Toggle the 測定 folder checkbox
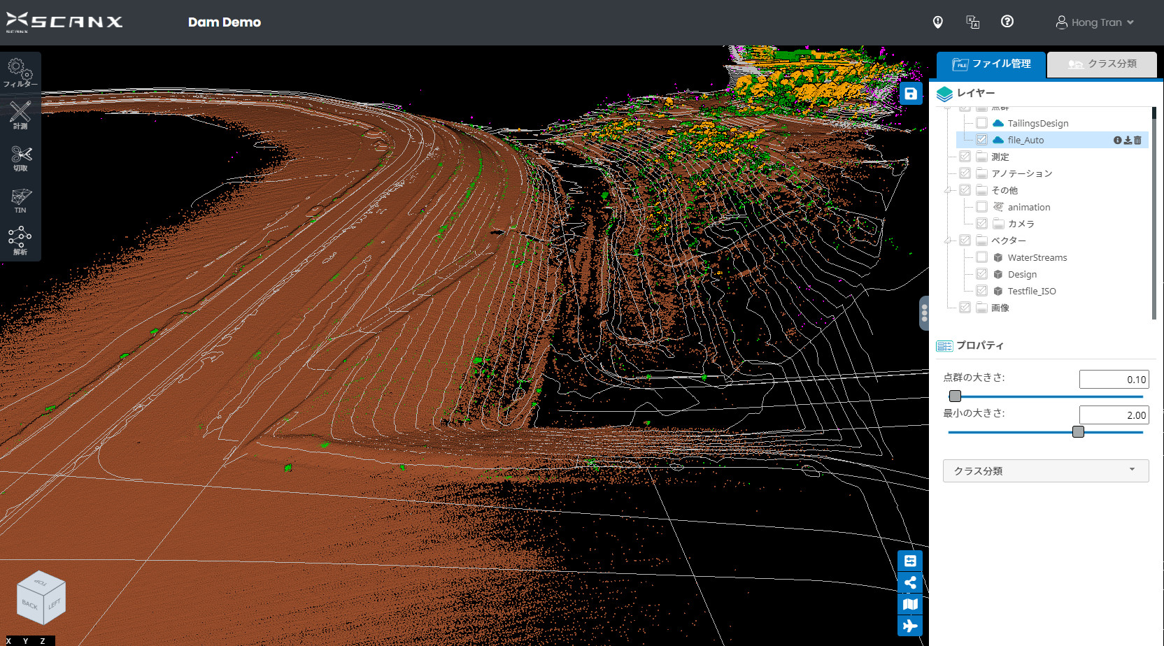Image resolution: width=1164 pixels, height=646 pixels. point(965,157)
